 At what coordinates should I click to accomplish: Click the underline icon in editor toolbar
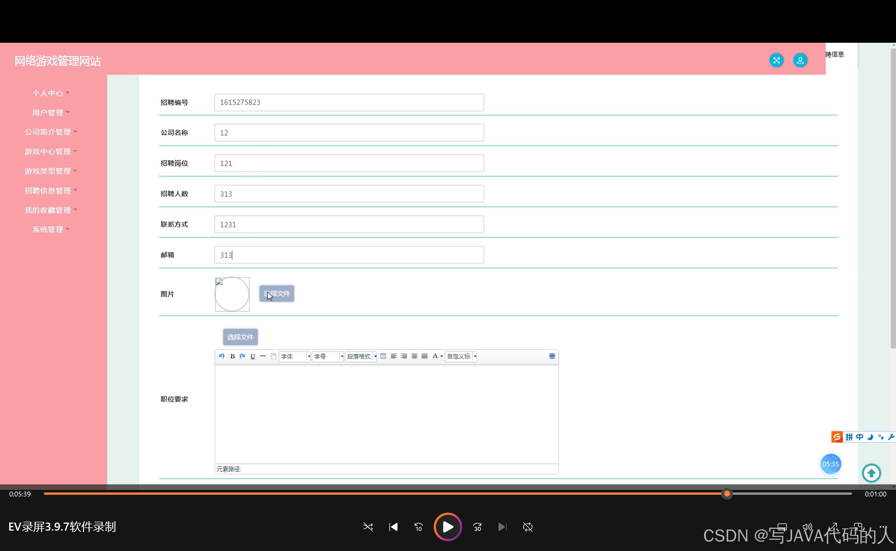coord(253,356)
